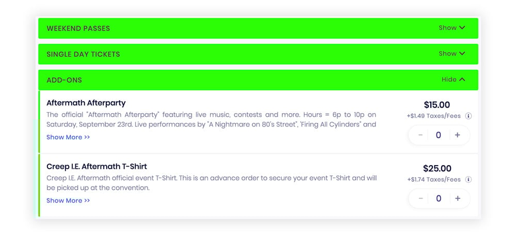Click info icon beside $1.49 Taxes/Fees
Viewport: 516px width, 235px height.
tap(469, 116)
